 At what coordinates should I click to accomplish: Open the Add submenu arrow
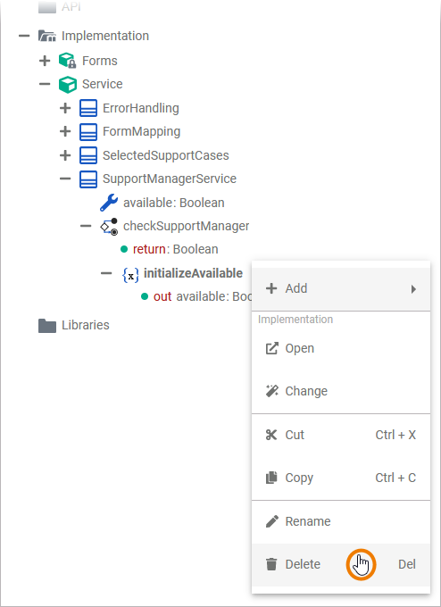pos(413,289)
